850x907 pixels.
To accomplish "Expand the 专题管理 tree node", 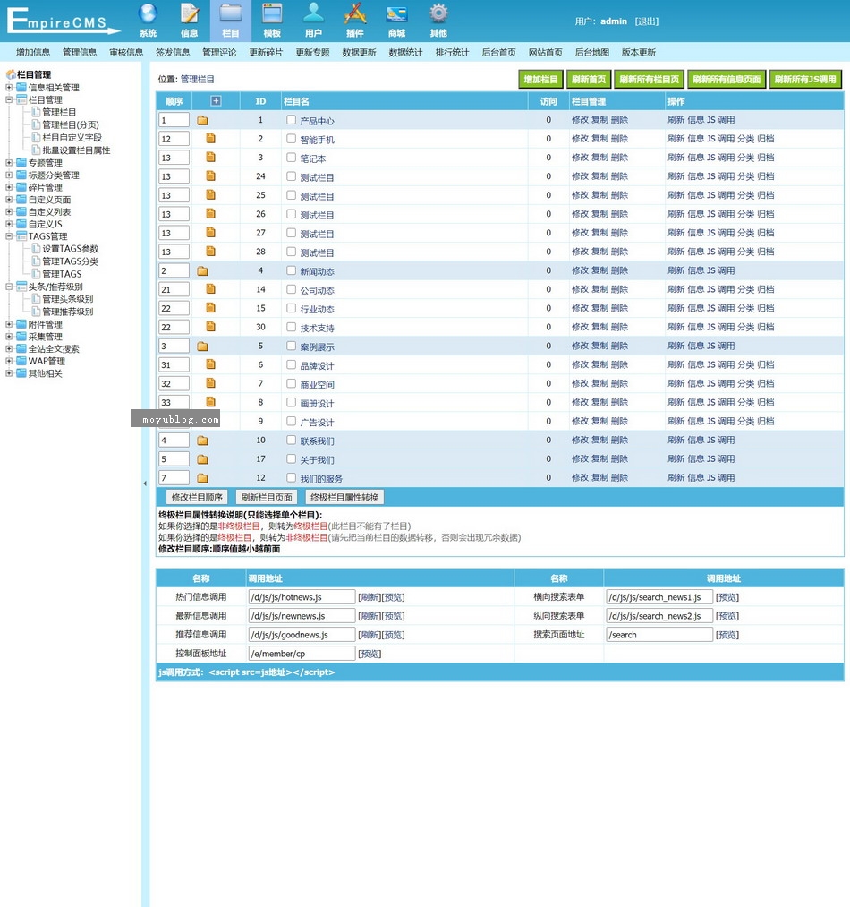I will point(9,163).
